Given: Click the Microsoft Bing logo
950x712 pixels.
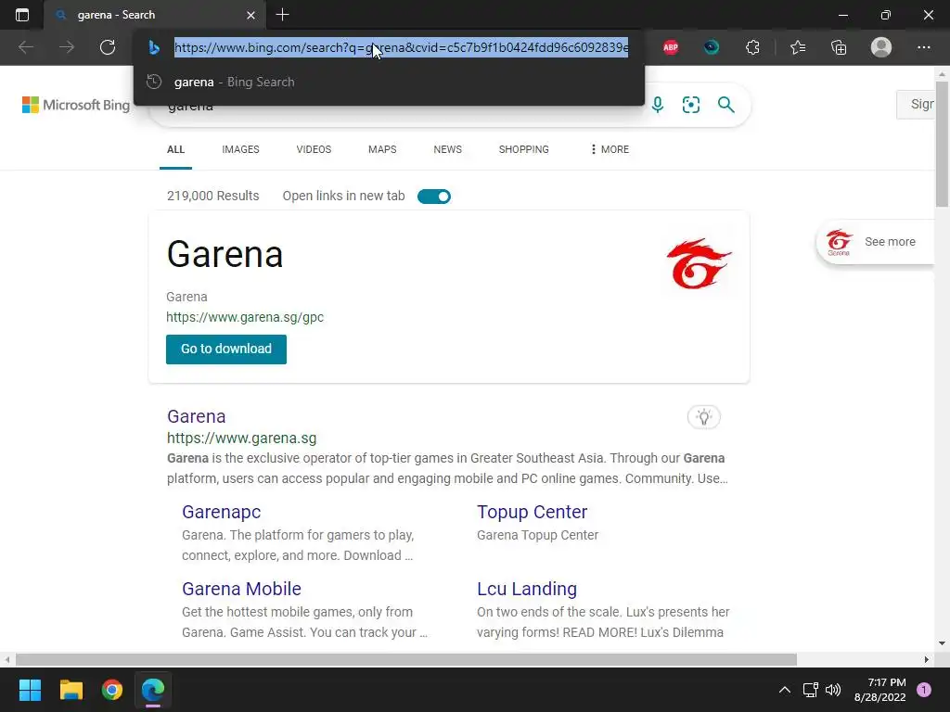Looking at the screenshot, I should pos(76,105).
